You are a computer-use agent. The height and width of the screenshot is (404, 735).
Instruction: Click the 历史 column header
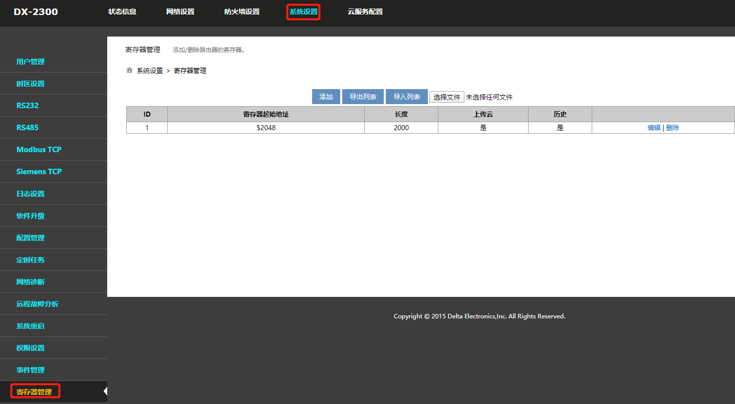[560, 114]
